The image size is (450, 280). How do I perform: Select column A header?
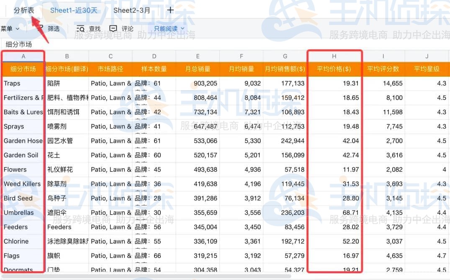(x=23, y=57)
